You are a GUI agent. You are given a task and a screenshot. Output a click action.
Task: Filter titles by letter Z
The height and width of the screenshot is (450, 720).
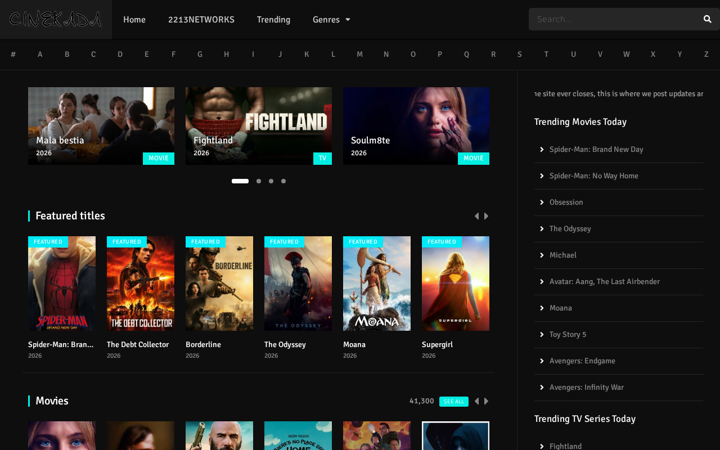(x=706, y=55)
